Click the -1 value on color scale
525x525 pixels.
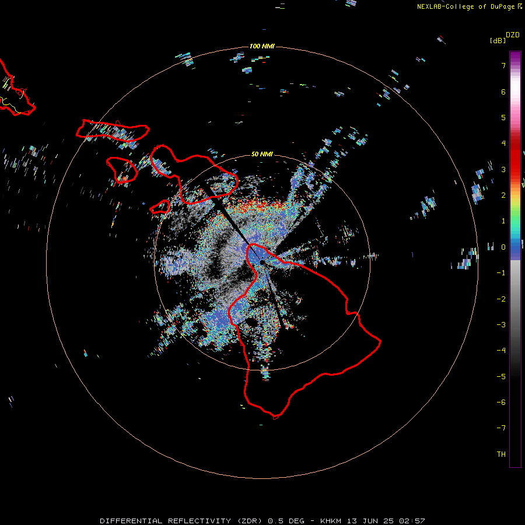pyautogui.click(x=501, y=273)
